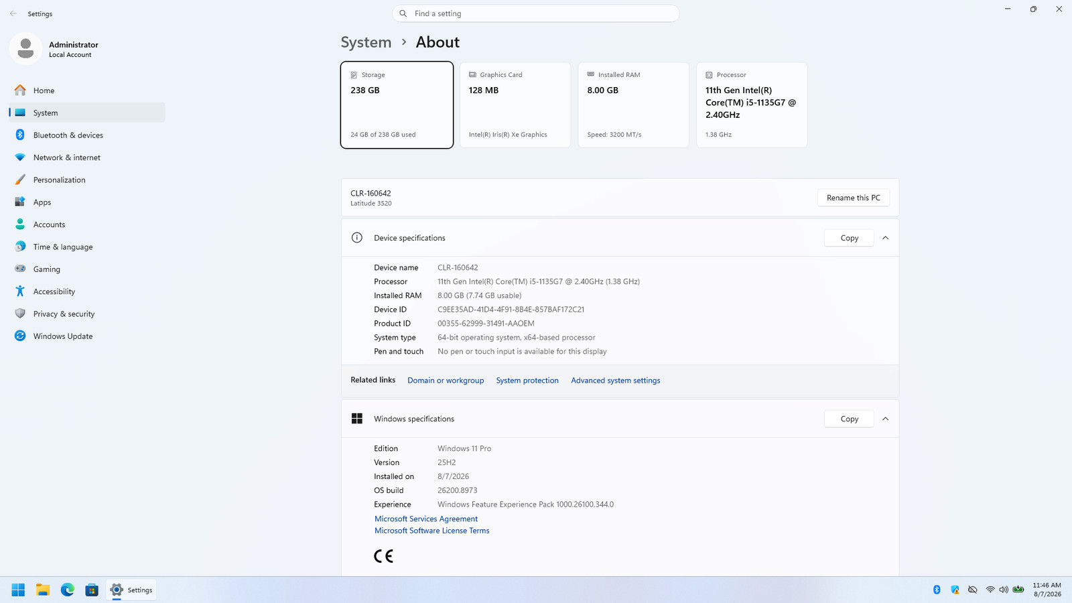The height and width of the screenshot is (603, 1072).
Task: Click System in the breadcrumb
Action: pyautogui.click(x=366, y=42)
